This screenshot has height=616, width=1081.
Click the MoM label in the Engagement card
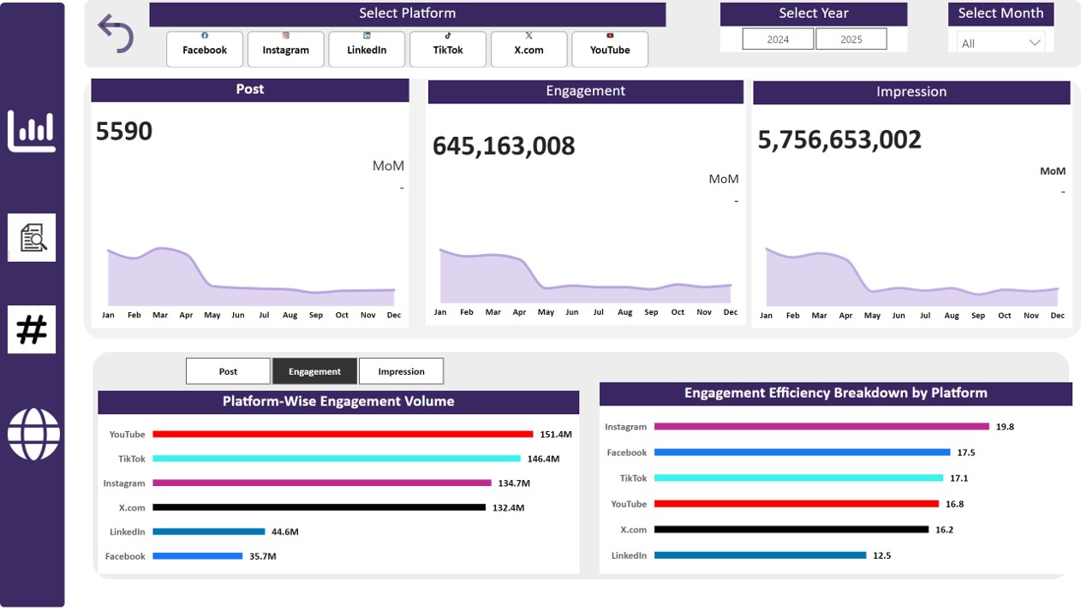tap(724, 179)
